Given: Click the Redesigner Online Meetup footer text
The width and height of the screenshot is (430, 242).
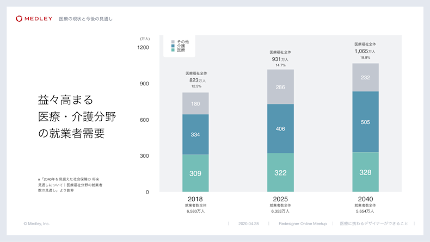Looking at the screenshot, I should (x=303, y=224).
